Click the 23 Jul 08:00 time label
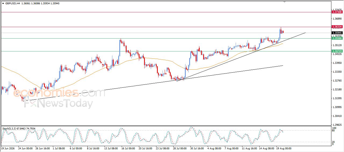Viewport: 344px width, 152px height. click(x=163, y=148)
